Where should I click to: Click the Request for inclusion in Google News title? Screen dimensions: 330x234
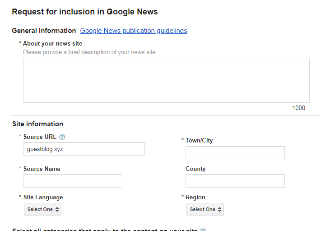(x=85, y=12)
